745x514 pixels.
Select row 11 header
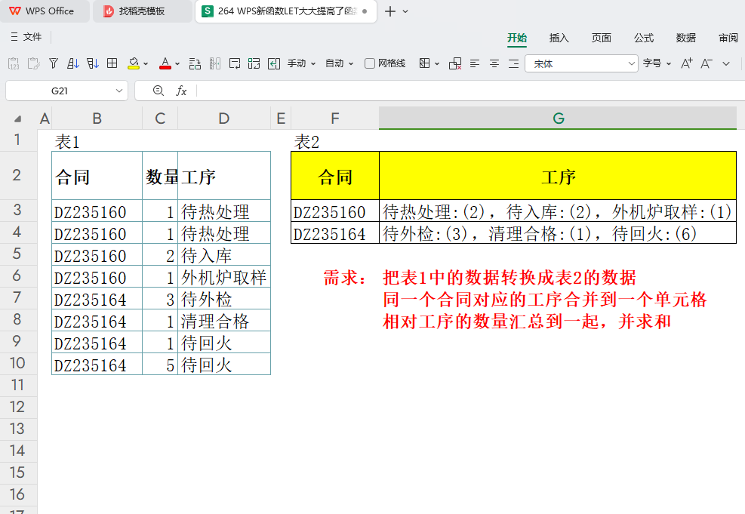click(x=18, y=385)
